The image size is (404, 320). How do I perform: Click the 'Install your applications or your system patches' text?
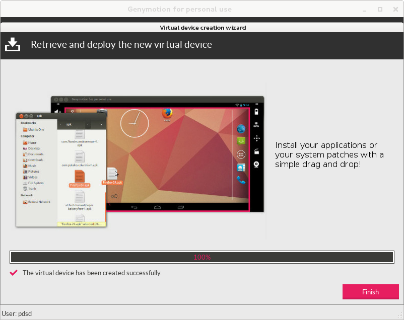tap(329, 154)
